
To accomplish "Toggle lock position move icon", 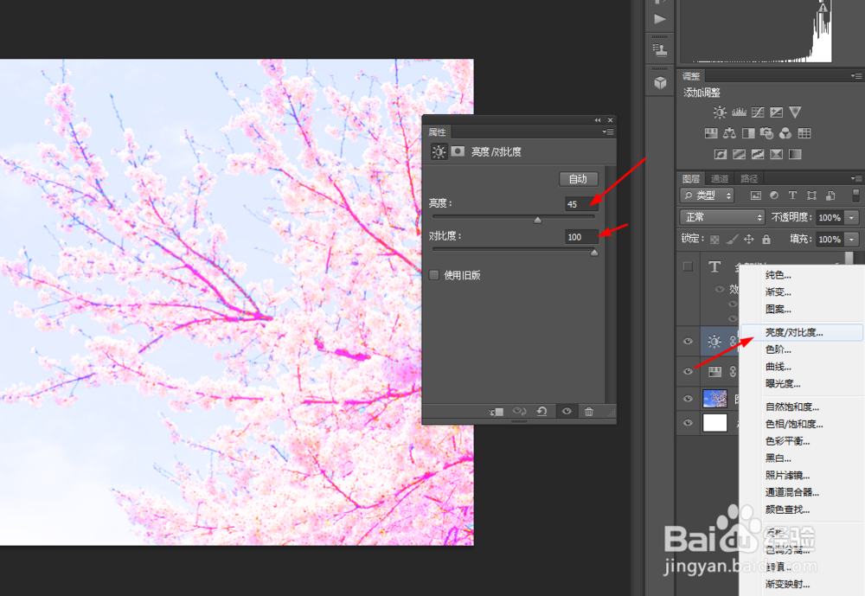I will tap(748, 240).
